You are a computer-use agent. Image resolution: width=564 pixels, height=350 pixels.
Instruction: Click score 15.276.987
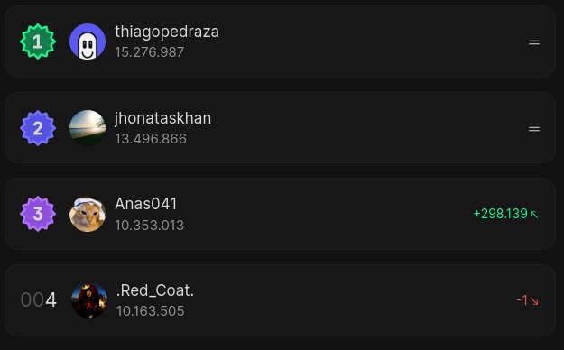coord(149,52)
